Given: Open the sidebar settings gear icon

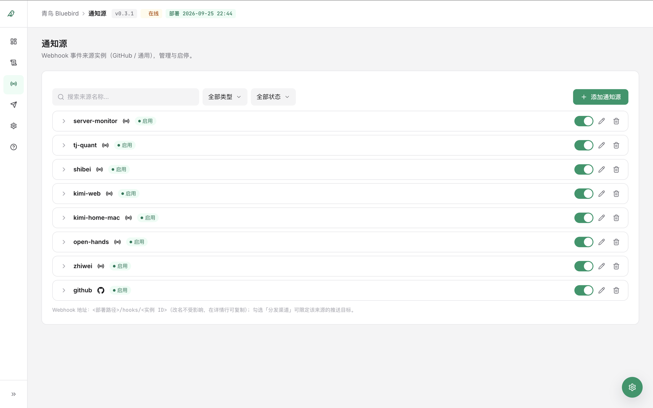Looking at the screenshot, I should tap(13, 126).
